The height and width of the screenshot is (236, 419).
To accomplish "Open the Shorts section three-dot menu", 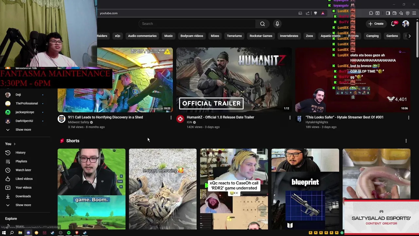I will pos(406,141).
